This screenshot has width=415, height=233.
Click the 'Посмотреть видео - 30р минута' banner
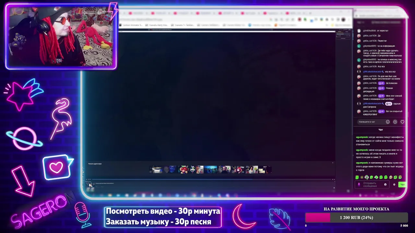[163, 211]
